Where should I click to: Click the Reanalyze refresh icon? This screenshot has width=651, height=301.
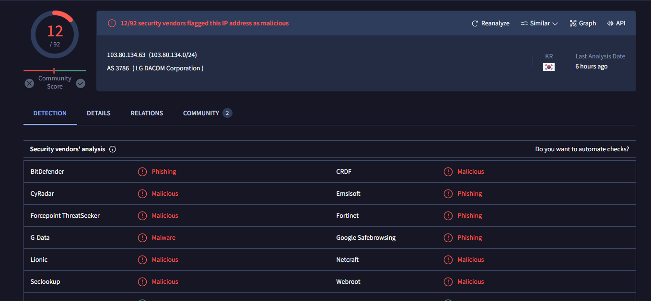click(x=475, y=23)
